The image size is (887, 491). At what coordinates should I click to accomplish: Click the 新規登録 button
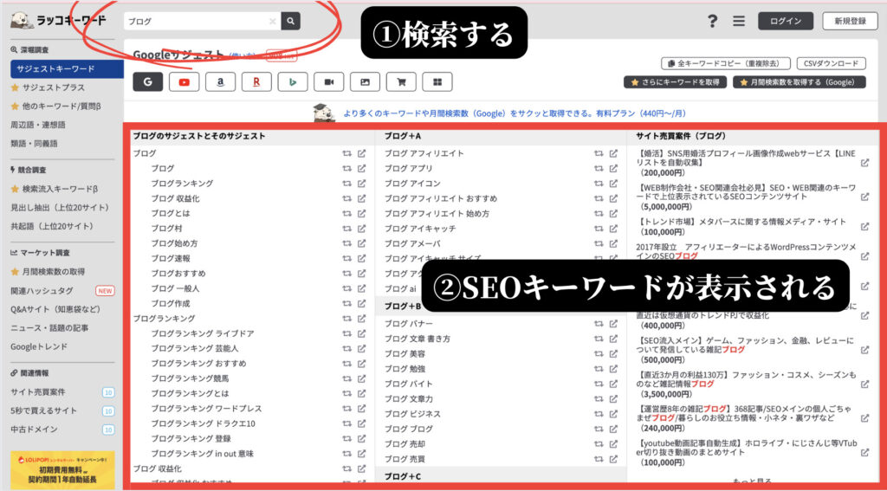click(851, 21)
